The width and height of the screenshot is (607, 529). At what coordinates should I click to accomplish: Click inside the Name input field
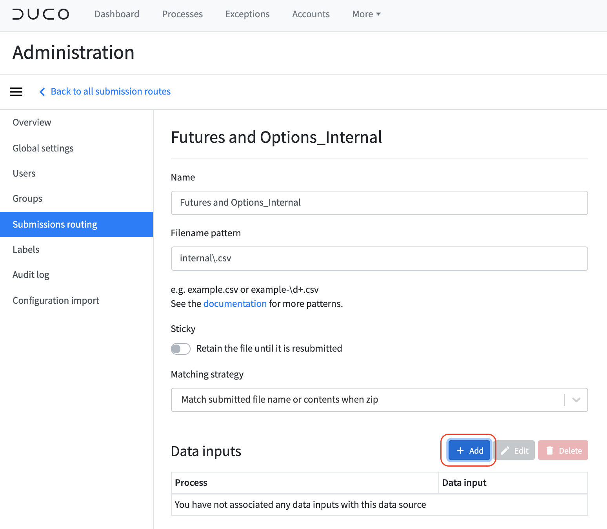[379, 203]
